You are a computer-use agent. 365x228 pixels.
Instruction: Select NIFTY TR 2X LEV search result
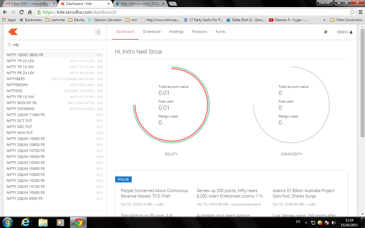55,61
